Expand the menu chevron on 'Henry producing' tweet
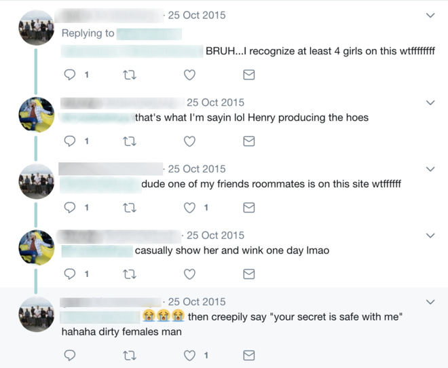 [x=430, y=103]
